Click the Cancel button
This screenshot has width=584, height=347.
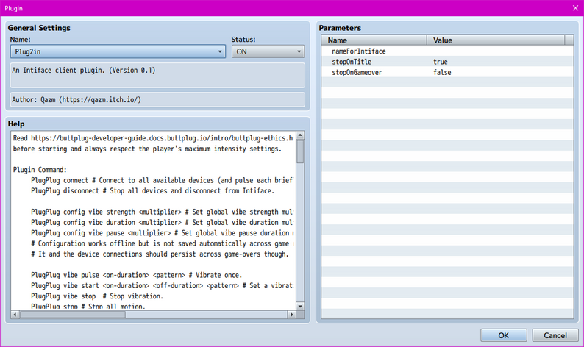pyautogui.click(x=555, y=335)
